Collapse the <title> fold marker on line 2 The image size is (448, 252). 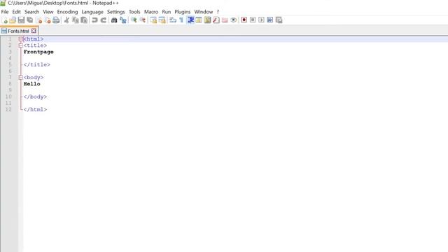point(20,45)
